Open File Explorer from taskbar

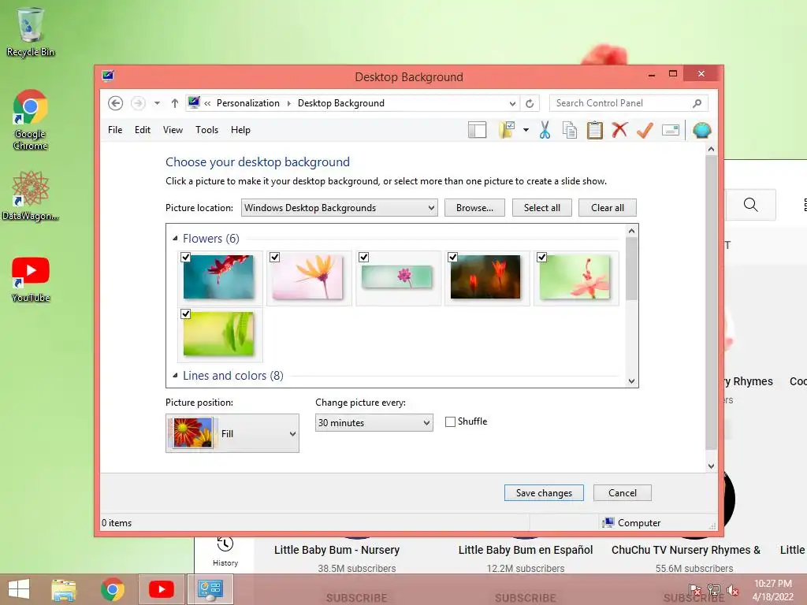pos(64,589)
